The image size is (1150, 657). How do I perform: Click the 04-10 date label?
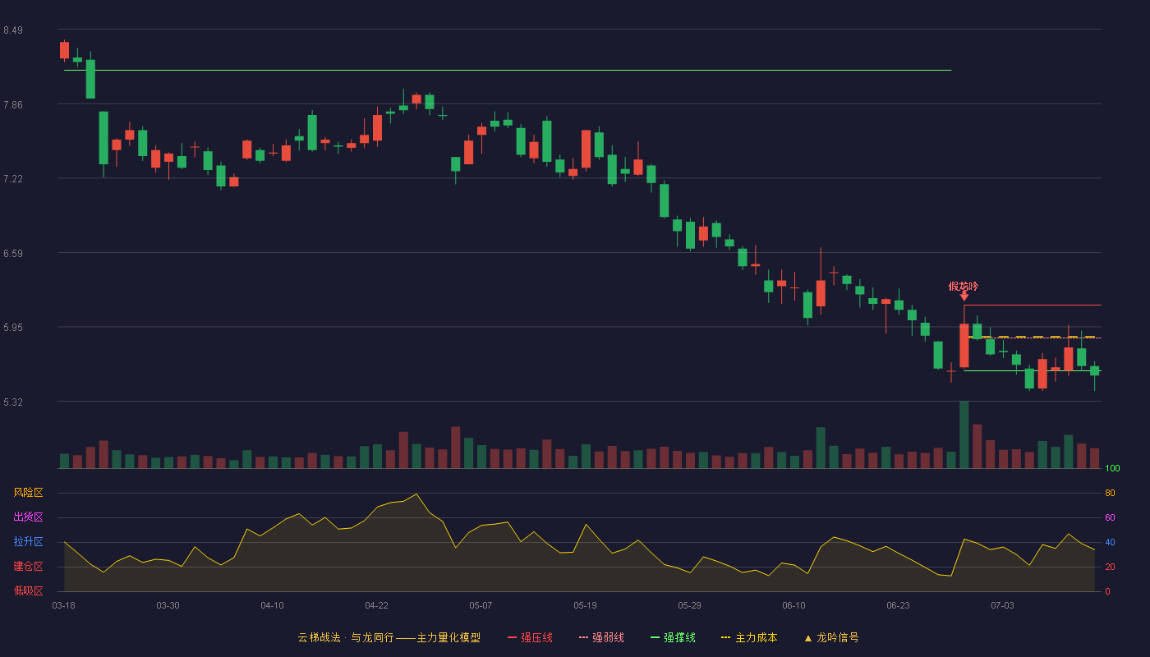click(x=272, y=605)
